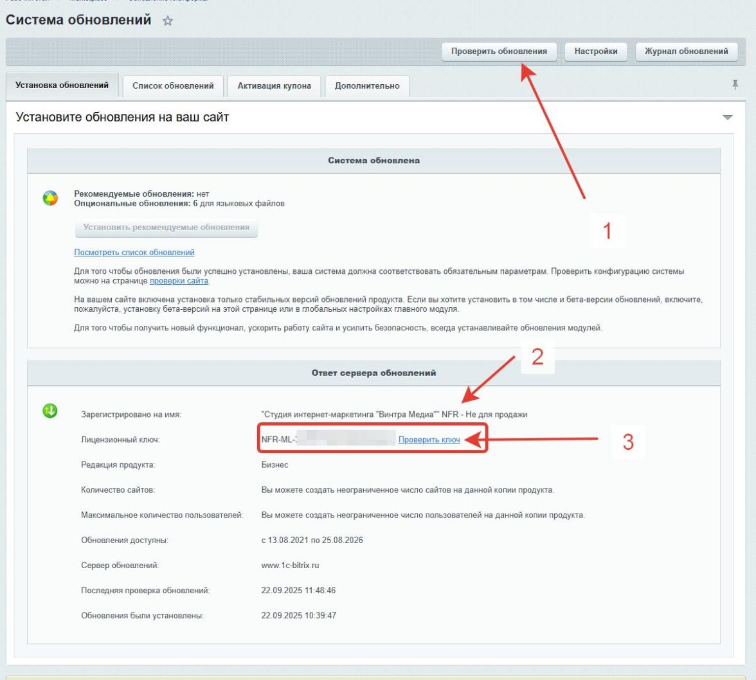Click the NFR-ML license key value
The width and height of the screenshot is (756, 680).
328,440
